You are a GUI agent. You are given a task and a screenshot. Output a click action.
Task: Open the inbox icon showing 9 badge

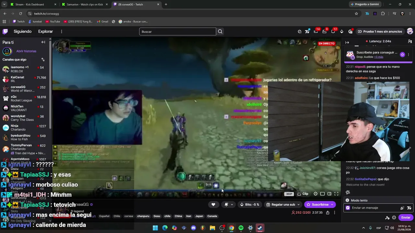pos(325,31)
